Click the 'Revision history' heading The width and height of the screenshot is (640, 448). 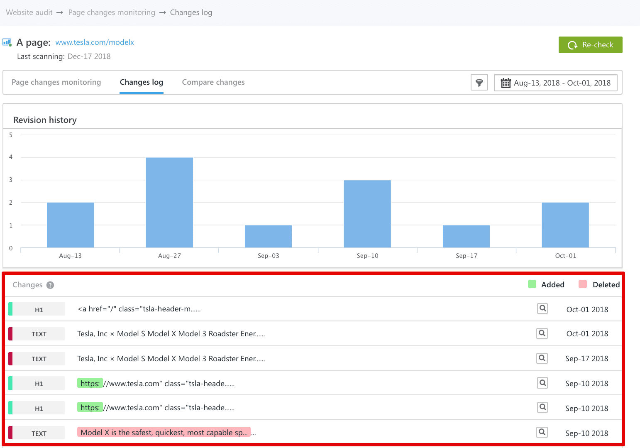click(x=45, y=120)
